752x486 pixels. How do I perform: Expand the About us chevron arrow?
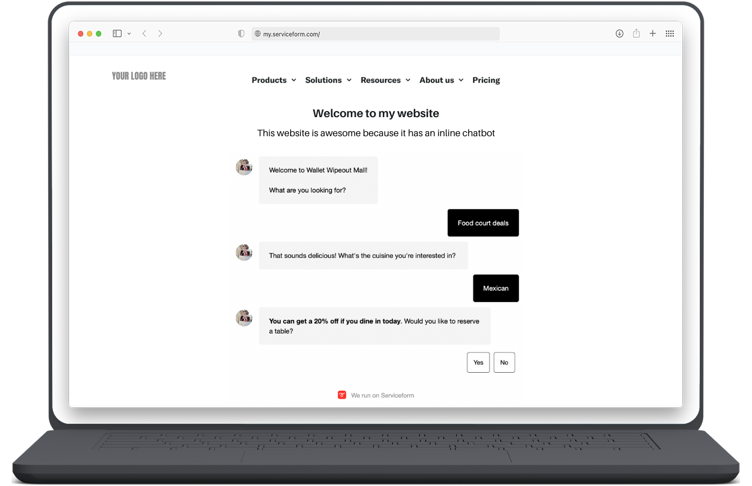click(x=461, y=80)
